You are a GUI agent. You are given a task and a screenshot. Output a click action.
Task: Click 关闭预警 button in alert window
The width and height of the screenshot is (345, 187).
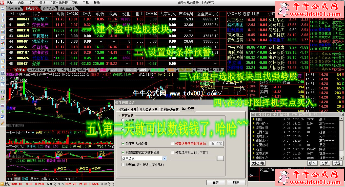258,163
